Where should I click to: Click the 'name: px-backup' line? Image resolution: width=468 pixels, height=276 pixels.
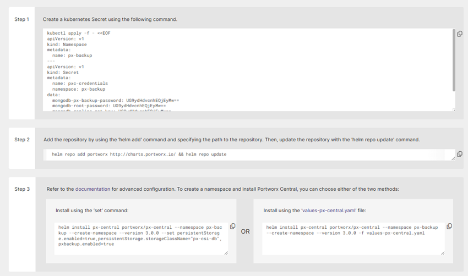(x=72, y=56)
